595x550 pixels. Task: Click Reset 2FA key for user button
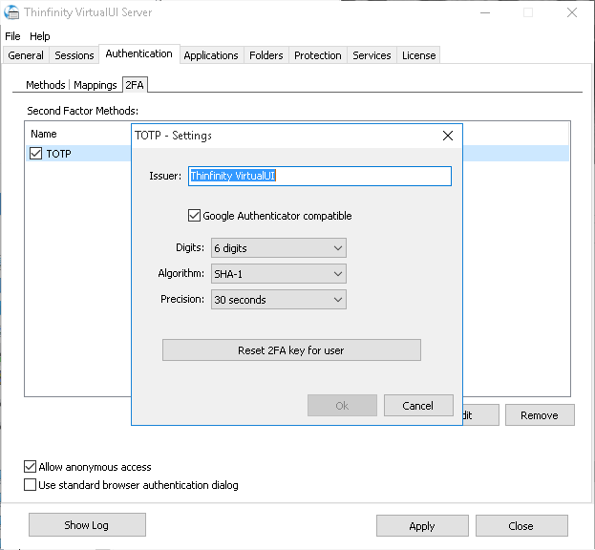291,350
